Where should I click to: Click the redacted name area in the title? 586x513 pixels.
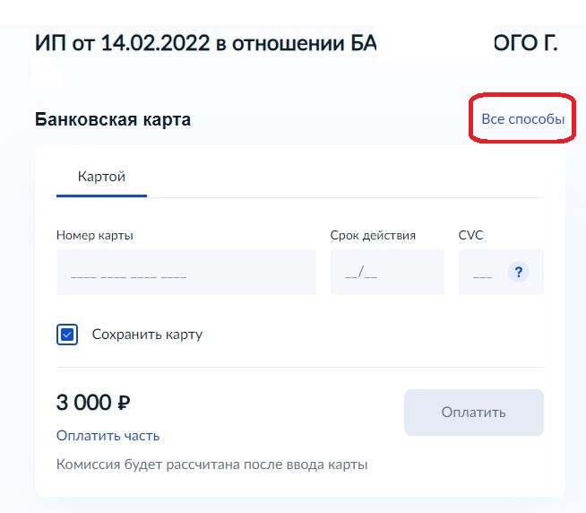[435, 43]
